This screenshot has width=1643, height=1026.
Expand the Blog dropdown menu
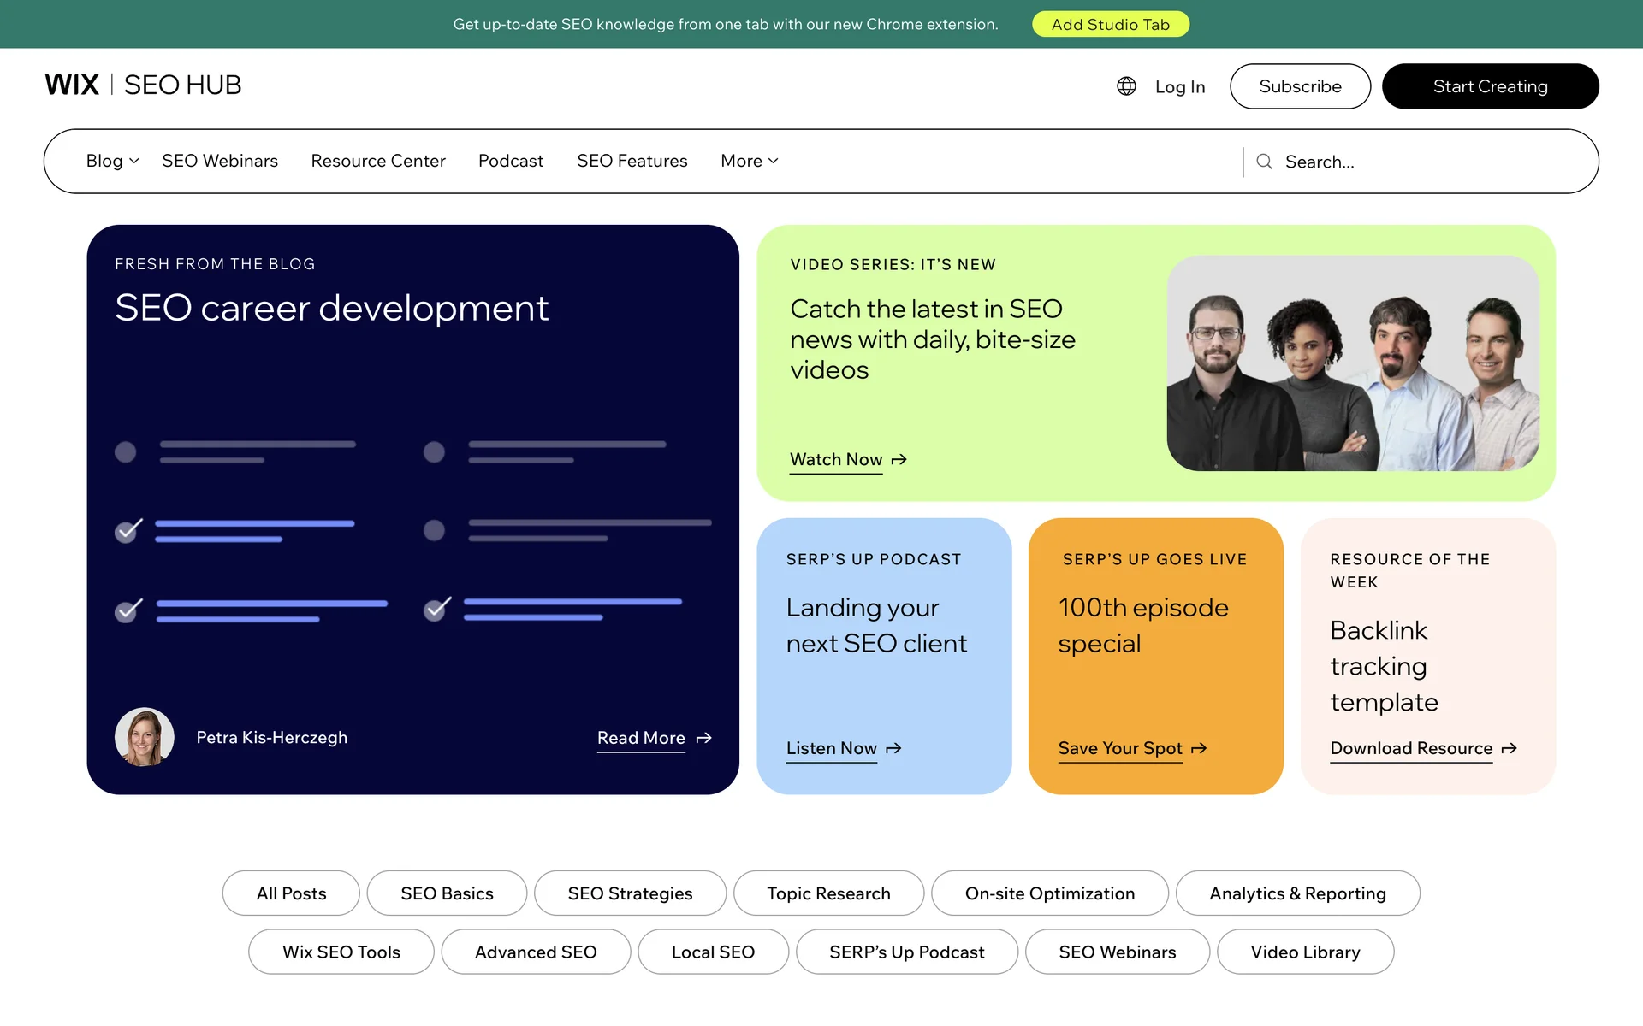(112, 161)
